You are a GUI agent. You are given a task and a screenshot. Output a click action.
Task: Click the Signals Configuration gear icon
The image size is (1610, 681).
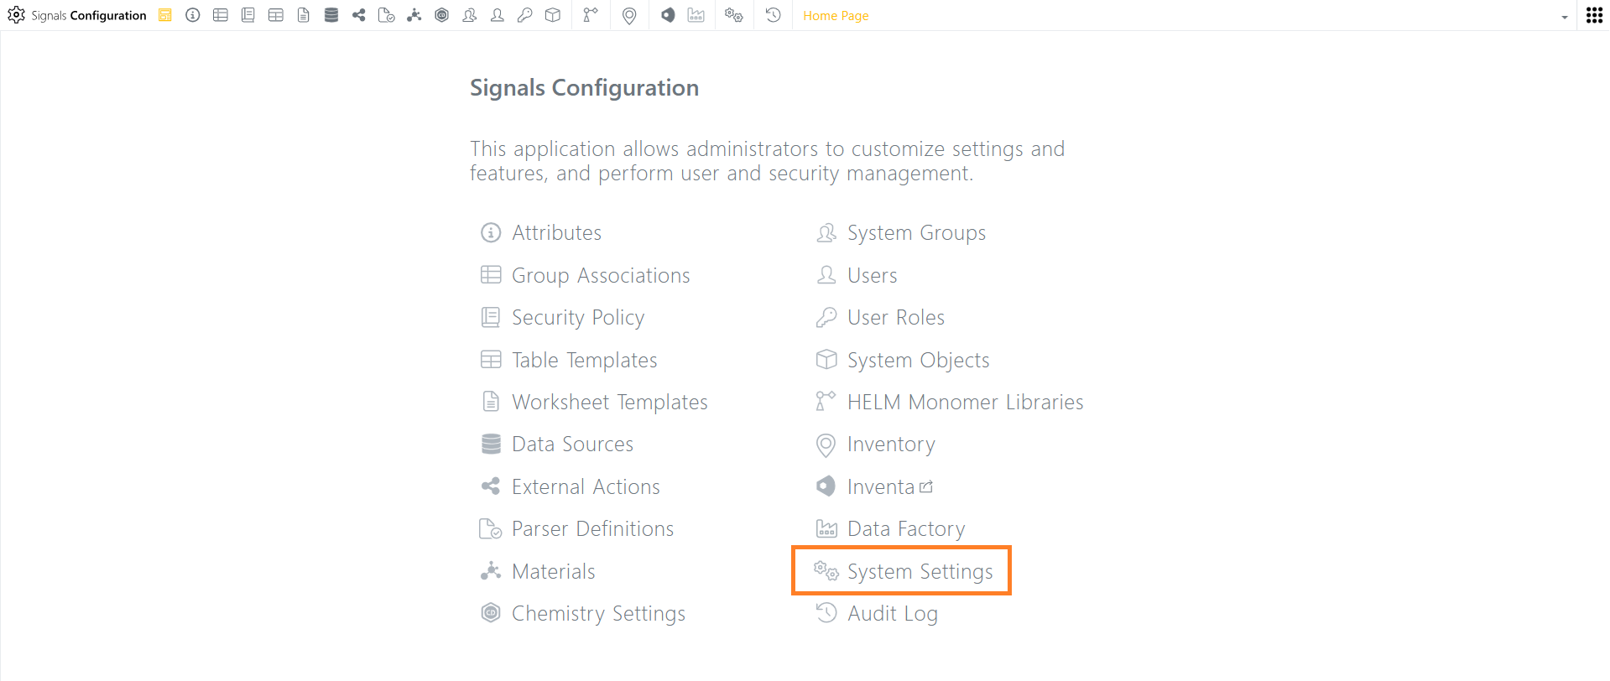coord(16,15)
